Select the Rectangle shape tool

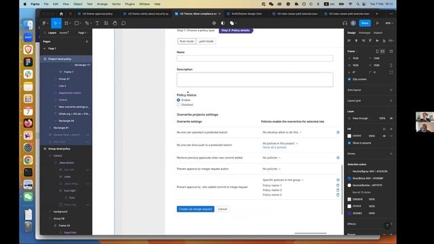click(77, 23)
